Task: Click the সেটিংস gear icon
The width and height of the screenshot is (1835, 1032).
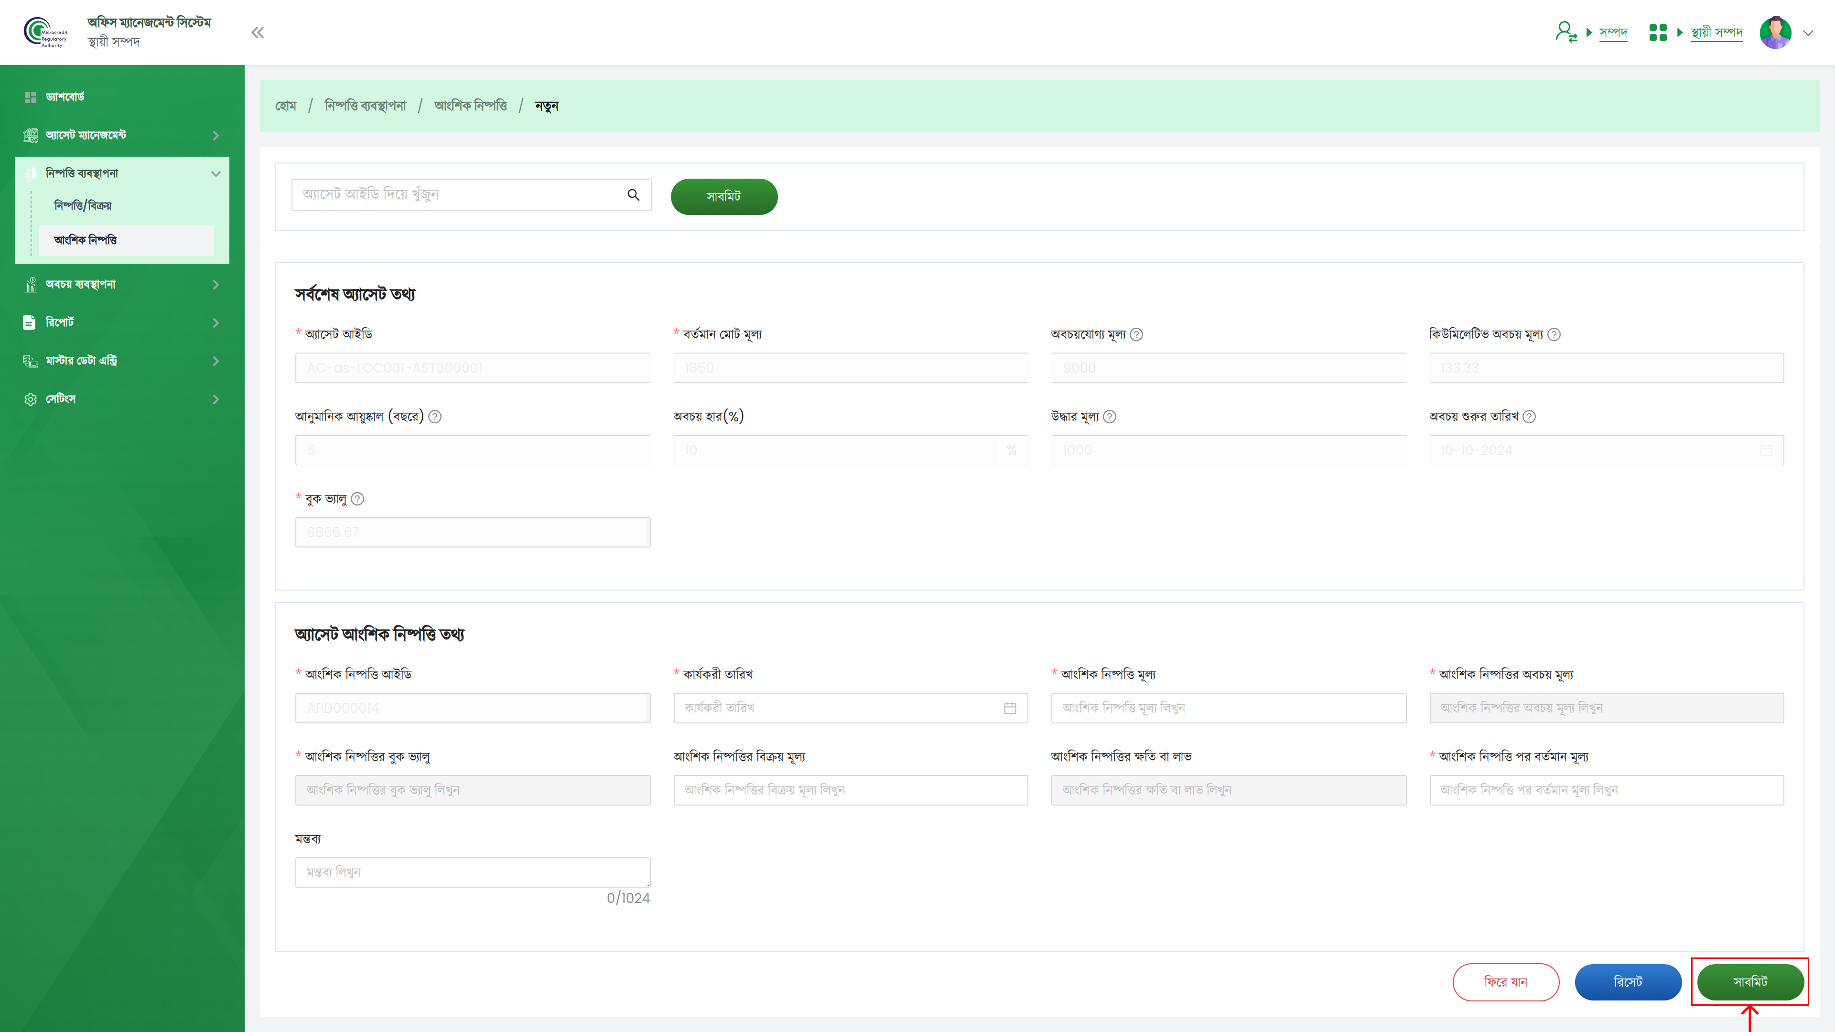Action: (30, 399)
